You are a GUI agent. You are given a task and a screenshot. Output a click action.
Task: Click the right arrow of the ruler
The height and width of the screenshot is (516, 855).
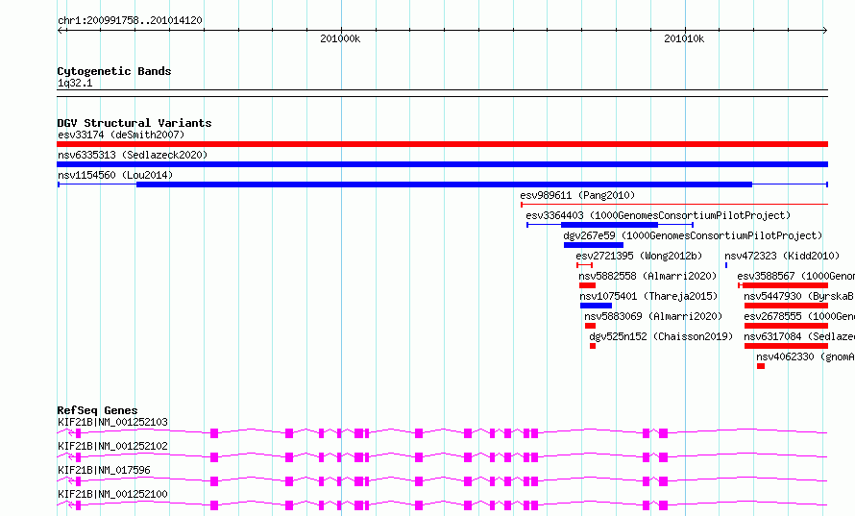[x=824, y=31]
